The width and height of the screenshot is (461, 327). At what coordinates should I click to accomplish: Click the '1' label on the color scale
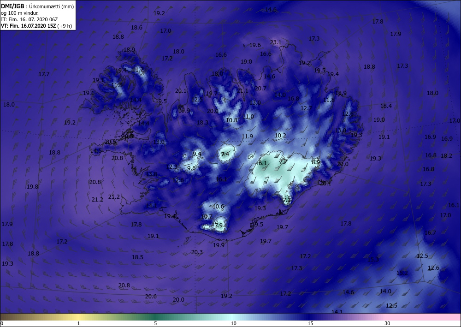(78, 323)
